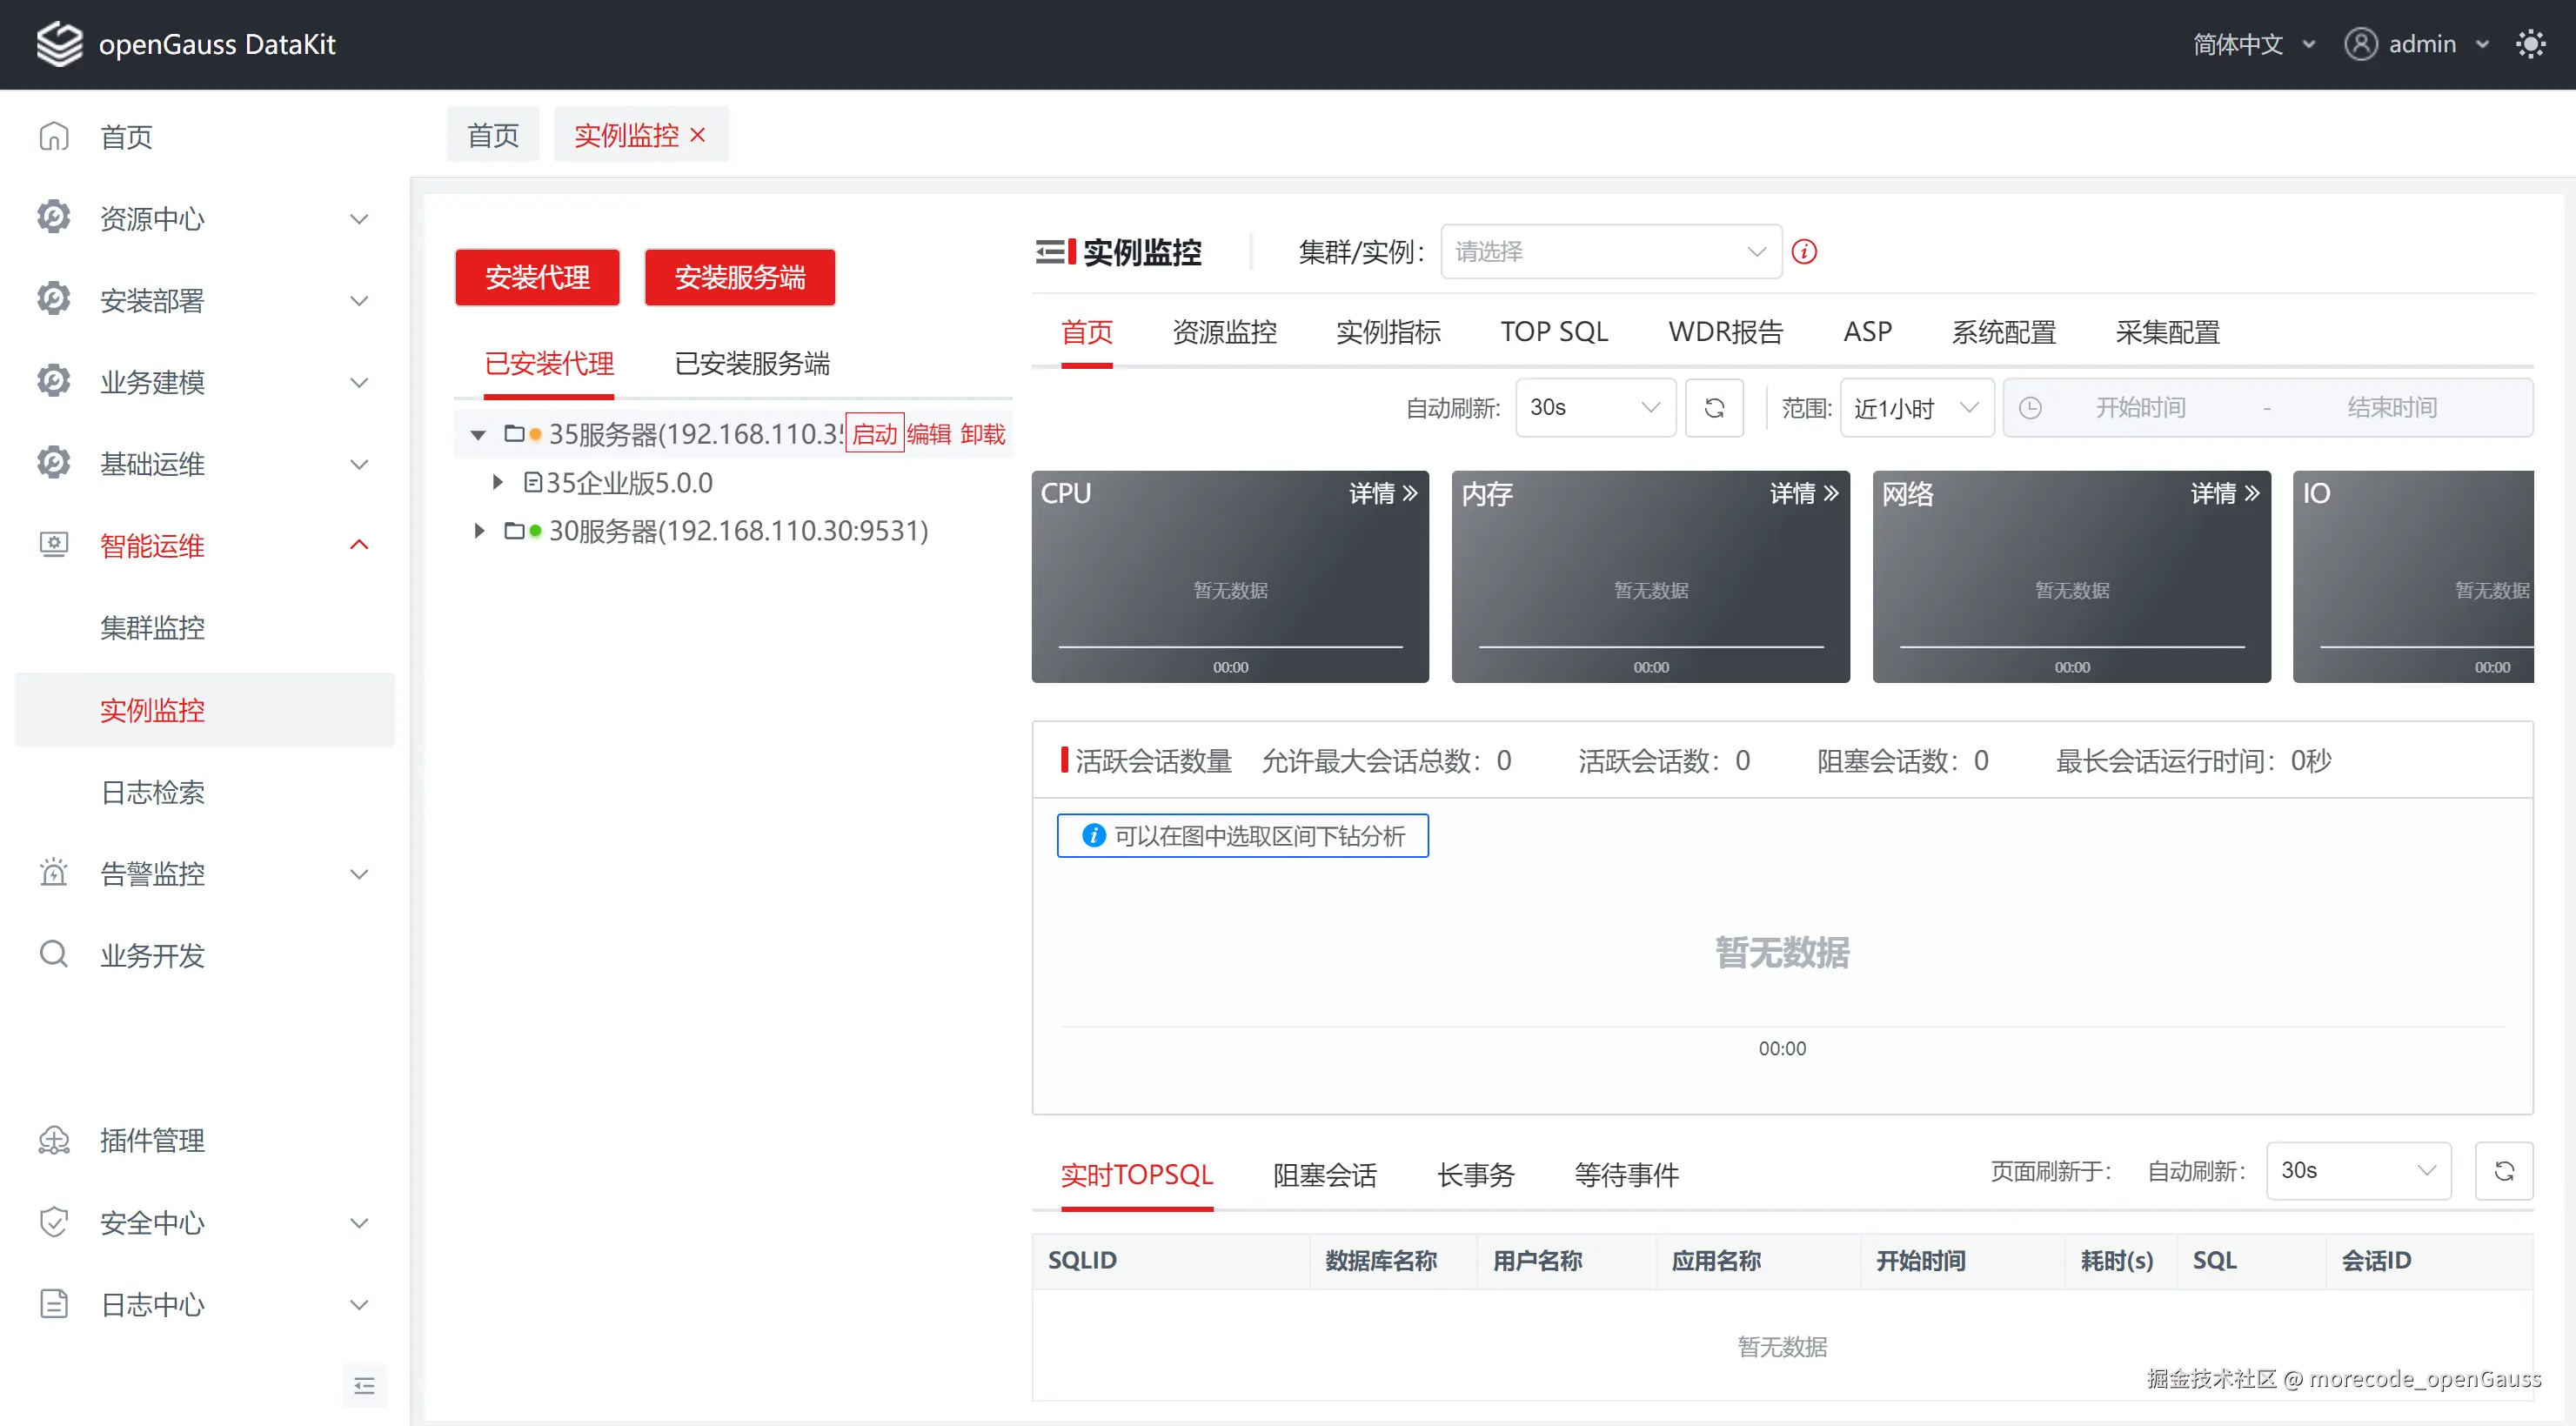
Task: Click the openGauss DataKit logo
Action: click(x=60, y=44)
